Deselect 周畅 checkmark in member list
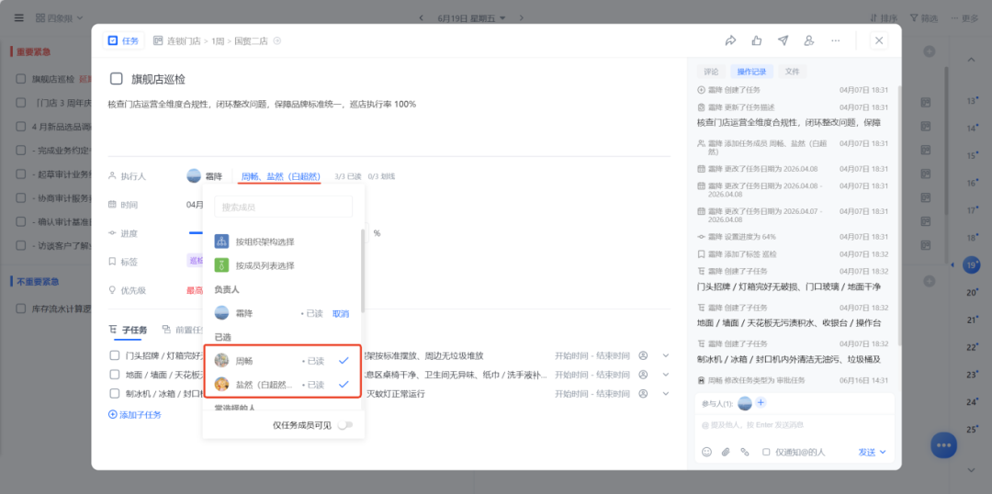This screenshot has width=992, height=494. pyautogui.click(x=344, y=361)
